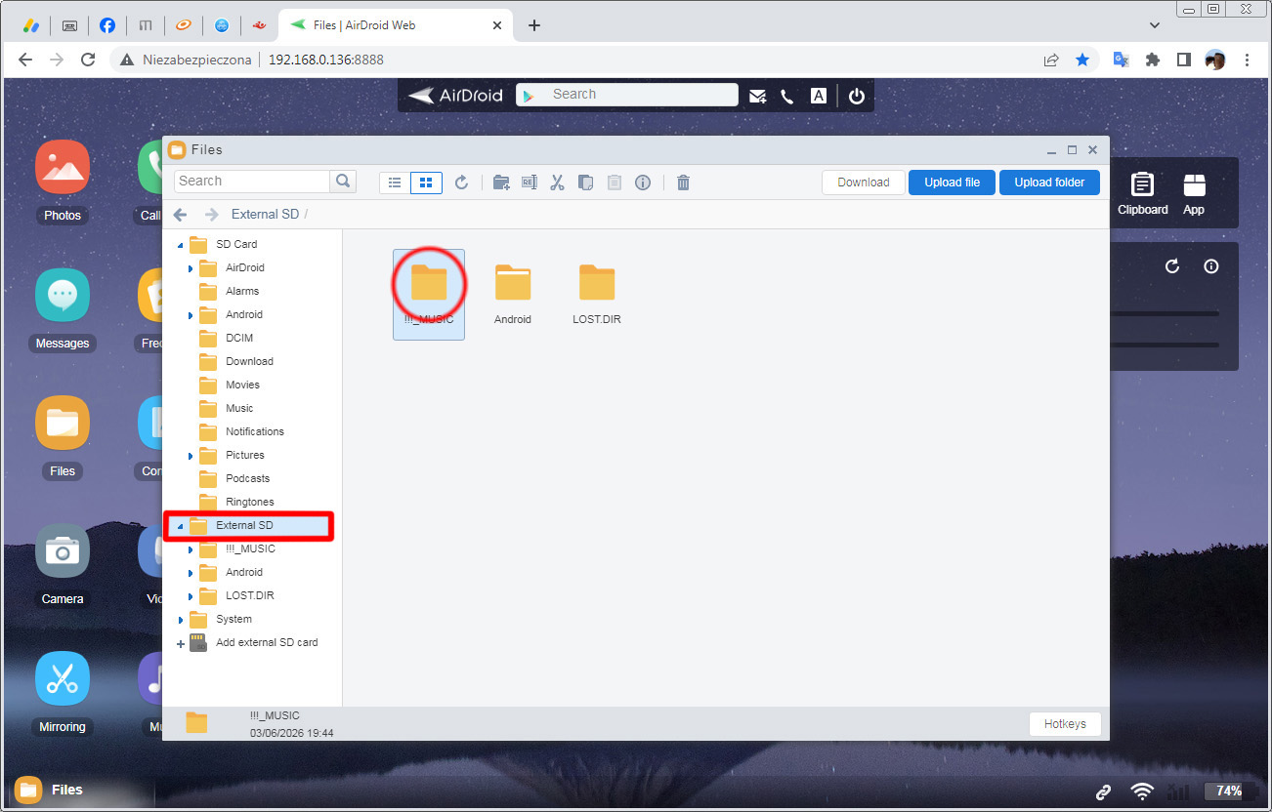Delete selection with the trash icon
The image size is (1272, 812).
point(684,183)
